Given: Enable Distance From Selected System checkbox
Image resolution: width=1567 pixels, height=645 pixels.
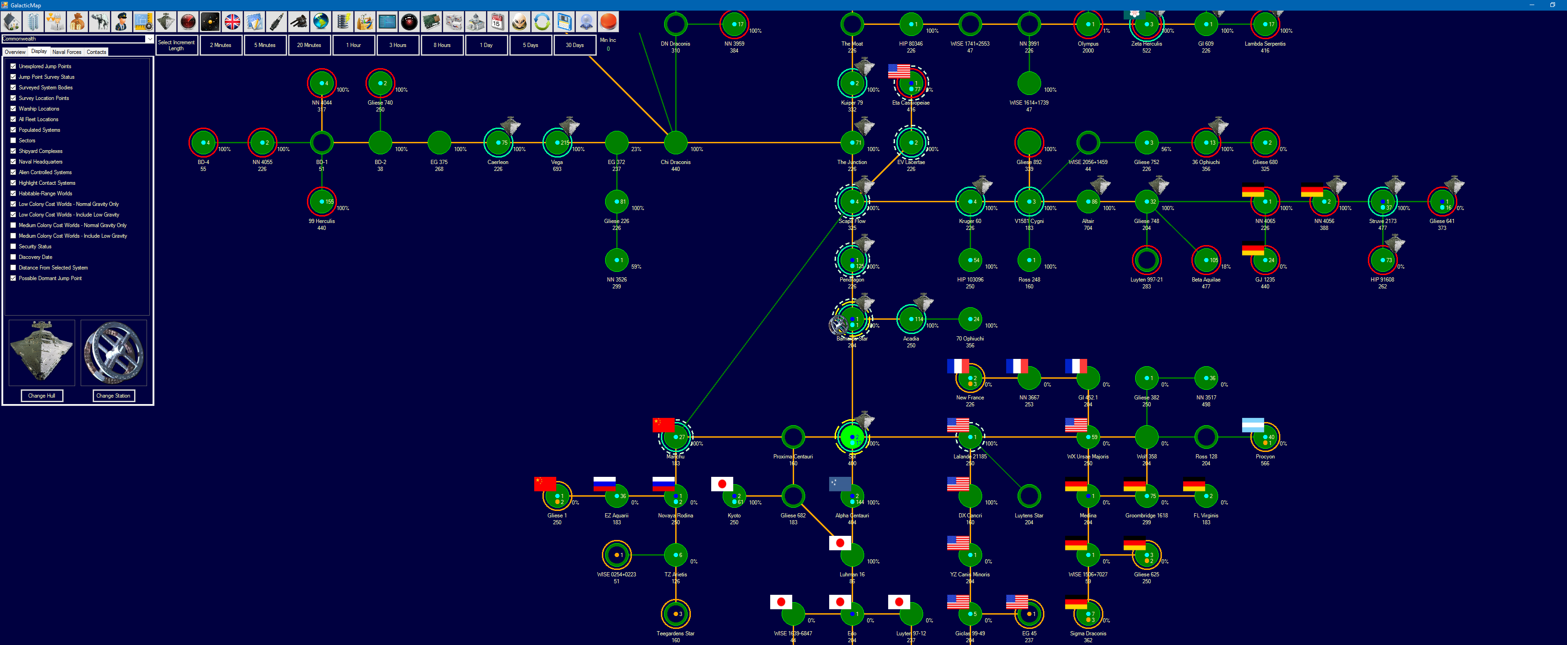Looking at the screenshot, I should click(13, 268).
